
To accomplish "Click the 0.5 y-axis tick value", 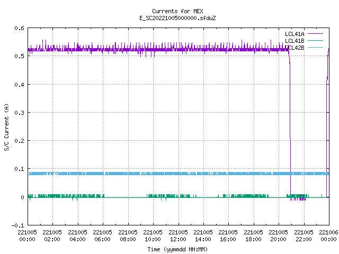I will [19, 56].
